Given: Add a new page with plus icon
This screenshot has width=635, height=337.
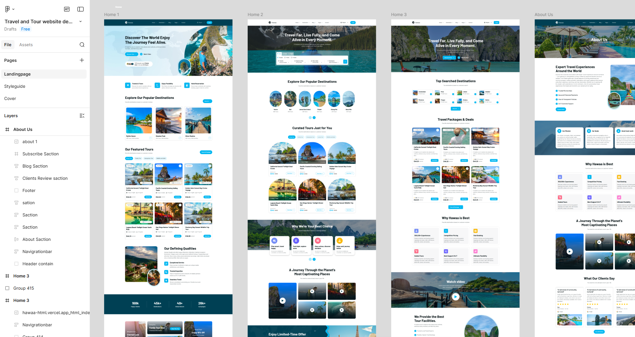Looking at the screenshot, I should coord(82,60).
